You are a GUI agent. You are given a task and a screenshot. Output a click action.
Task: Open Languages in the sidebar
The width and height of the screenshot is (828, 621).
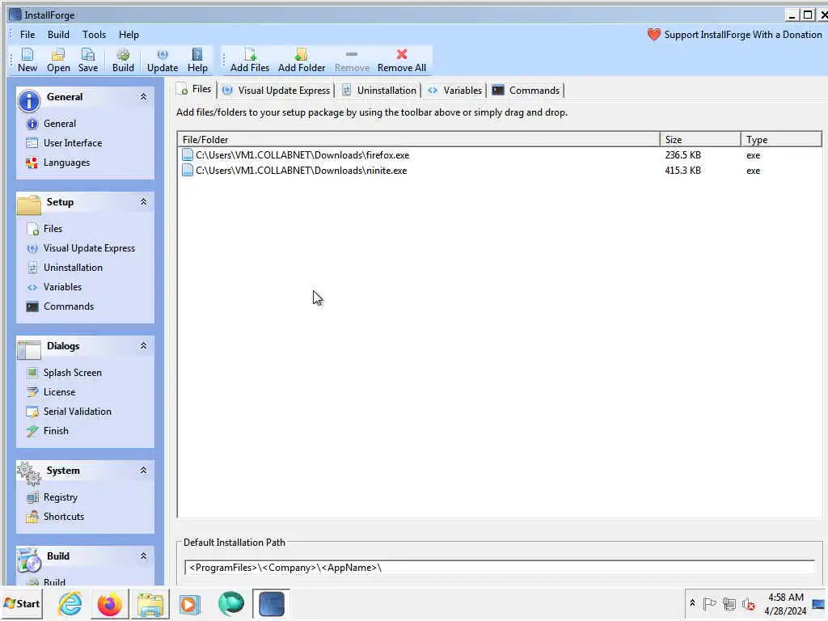coord(66,163)
